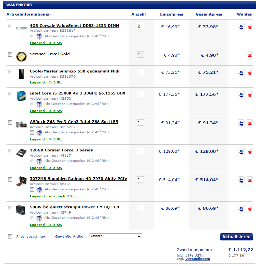The height and width of the screenshot is (266, 258).
Task: Delete 120GB Corsair Force 3 with red X
Action: 250,152
